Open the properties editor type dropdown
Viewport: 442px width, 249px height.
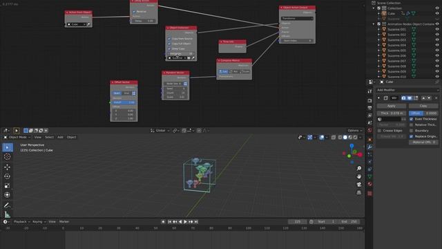tap(372, 82)
